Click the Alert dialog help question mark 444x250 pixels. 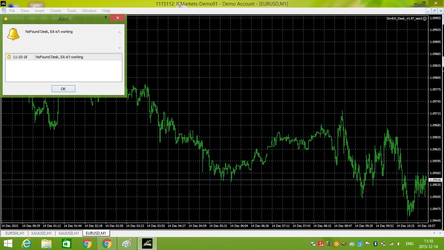[106, 18]
